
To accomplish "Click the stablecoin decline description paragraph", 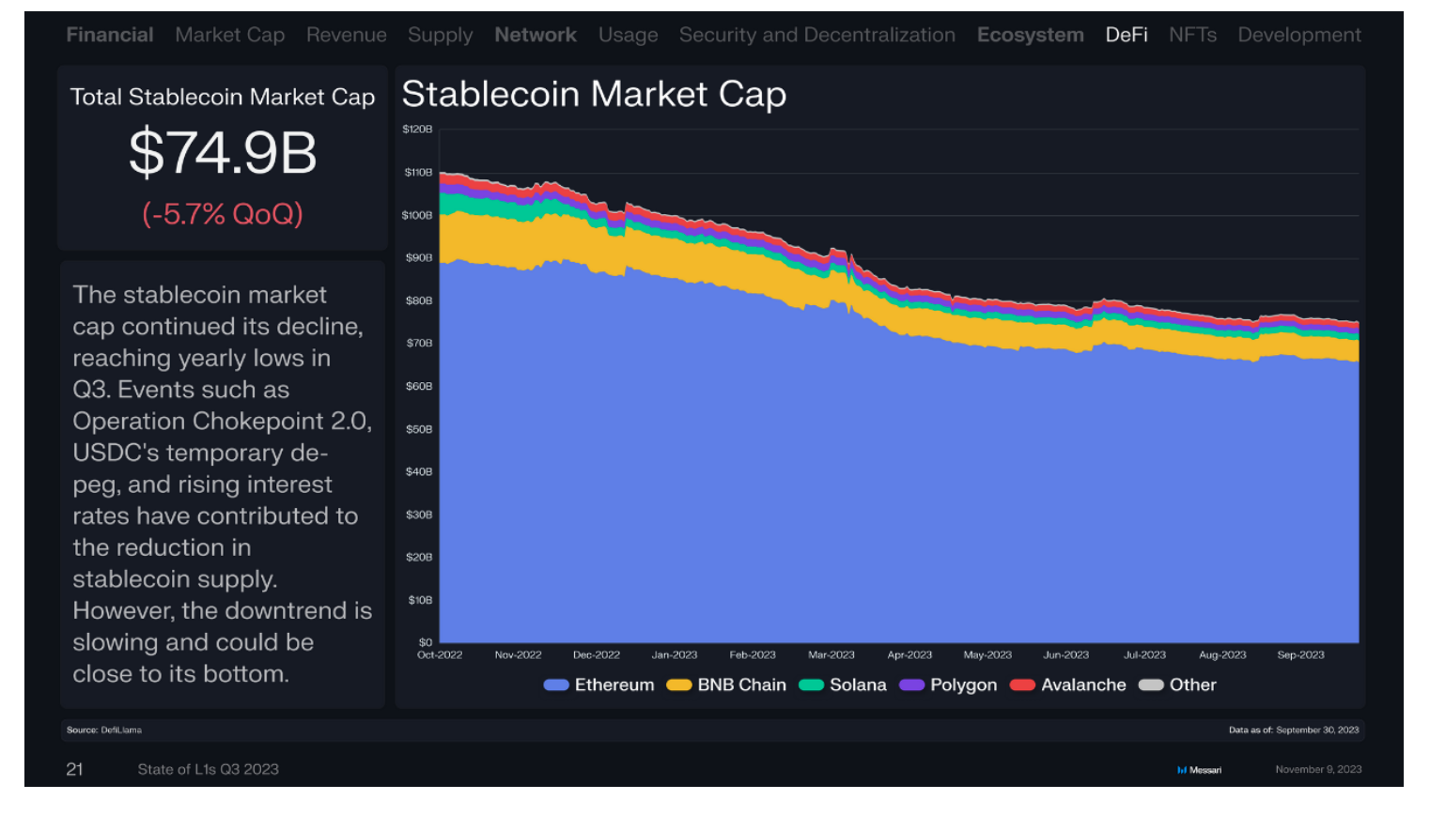I will [223, 484].
